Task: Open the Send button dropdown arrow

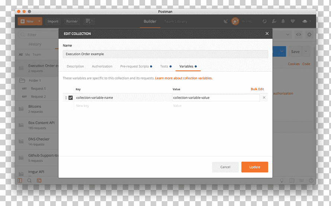Action: 282,51
